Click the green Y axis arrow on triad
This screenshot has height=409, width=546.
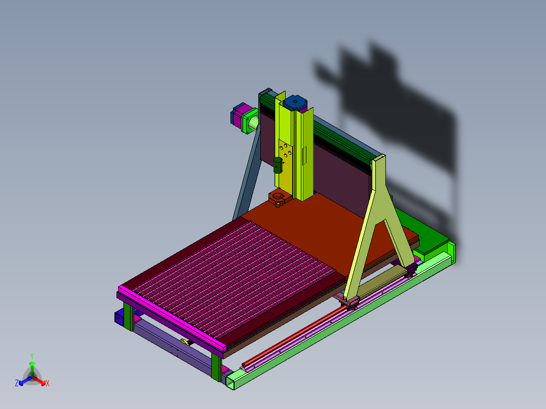[x=32, y=369]
